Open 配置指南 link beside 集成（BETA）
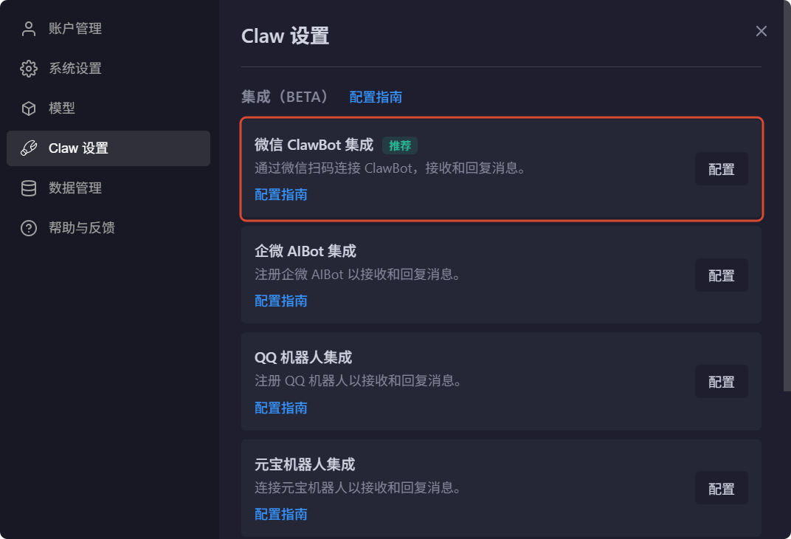This screenshot has height=539, width=791. click(x=376, y=97)
